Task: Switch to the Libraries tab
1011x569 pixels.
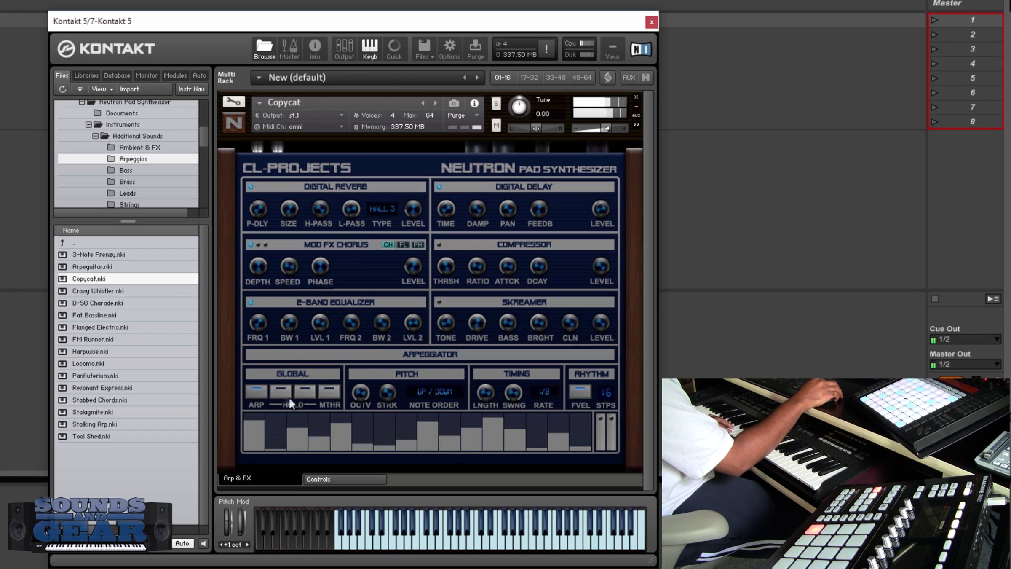Action: 86,75
